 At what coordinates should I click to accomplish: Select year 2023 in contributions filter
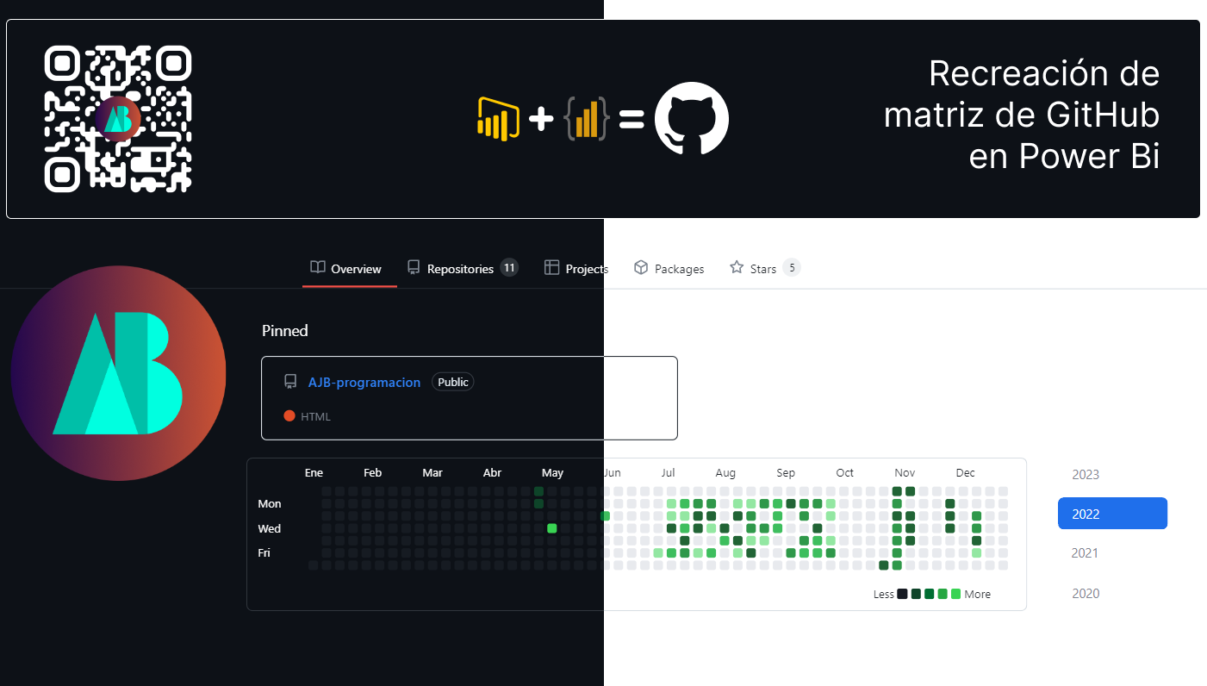1086,475
